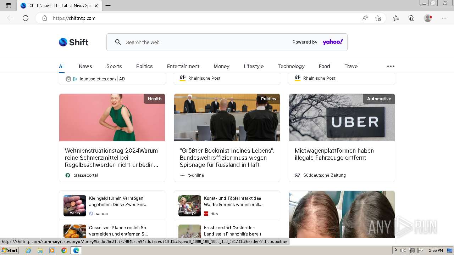Open Edge Settings and more menu
This screenshot has height=255, width=454.
[444, 18]
